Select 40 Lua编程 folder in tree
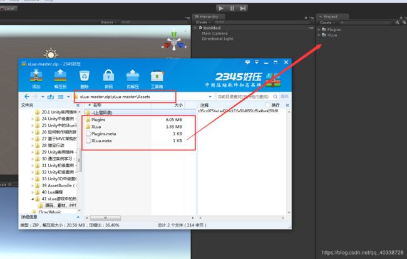The height and width of the screenshot is (259, 407). coord(52,192)
